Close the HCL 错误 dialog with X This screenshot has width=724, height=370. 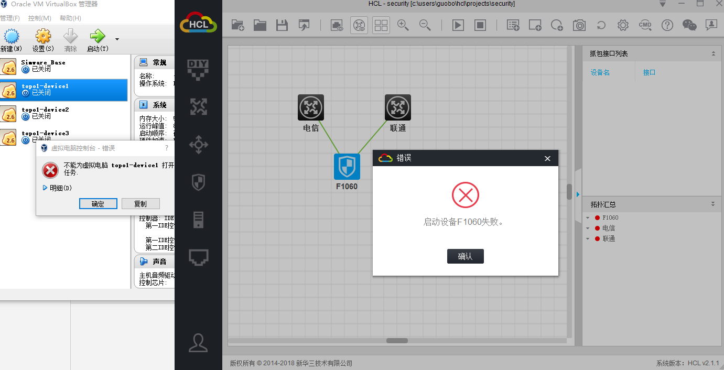coord(547,158)
